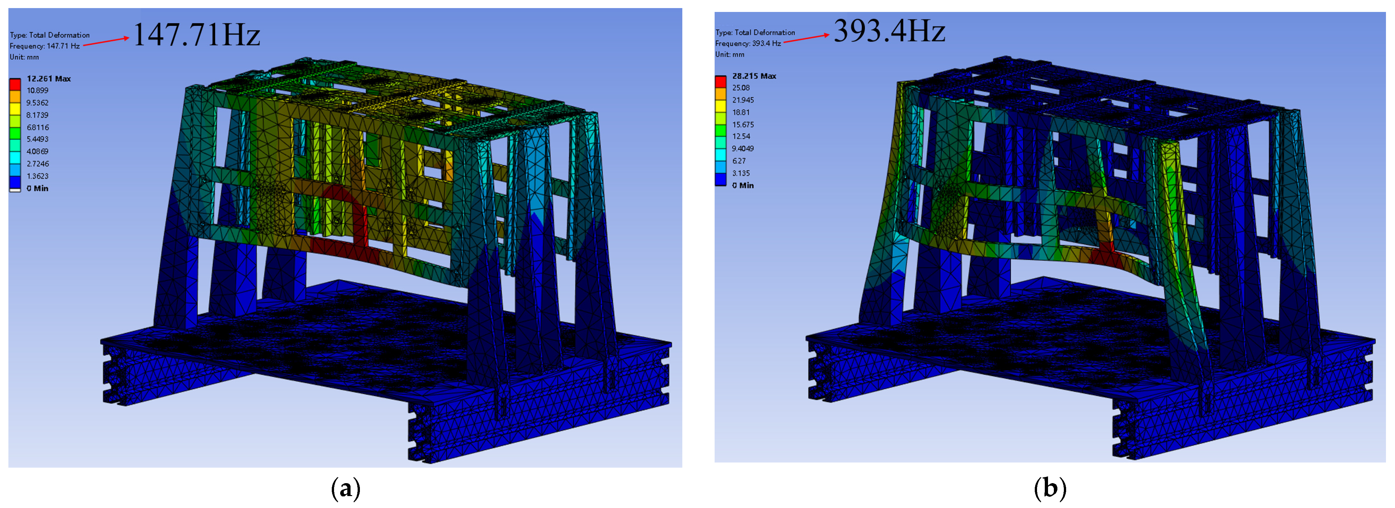
Task: Click legend value 10.899
Action: pos(37,90)
